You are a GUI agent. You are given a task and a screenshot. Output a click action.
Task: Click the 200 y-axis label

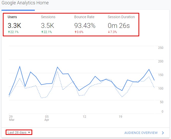click(161, 61)
